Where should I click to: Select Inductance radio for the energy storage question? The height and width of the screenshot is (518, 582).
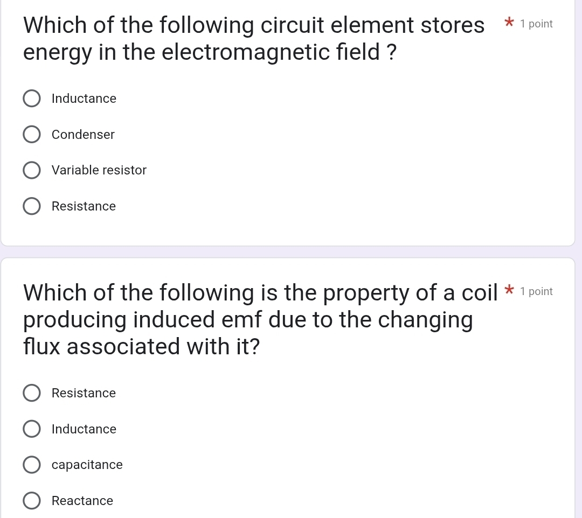[x=32, y=99]
